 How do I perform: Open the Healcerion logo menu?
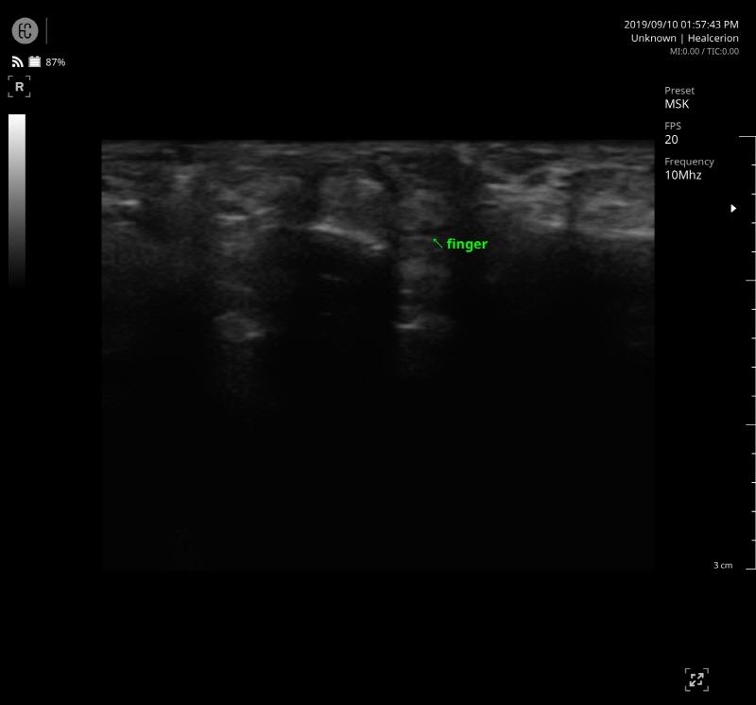coord(26,31)
